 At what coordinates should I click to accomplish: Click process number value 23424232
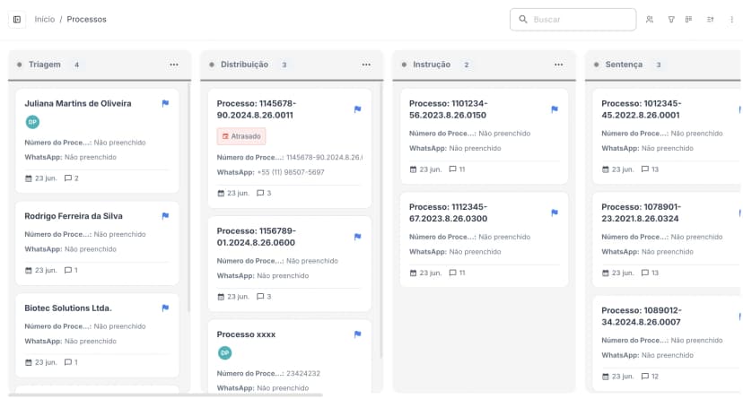coord(303,373)
